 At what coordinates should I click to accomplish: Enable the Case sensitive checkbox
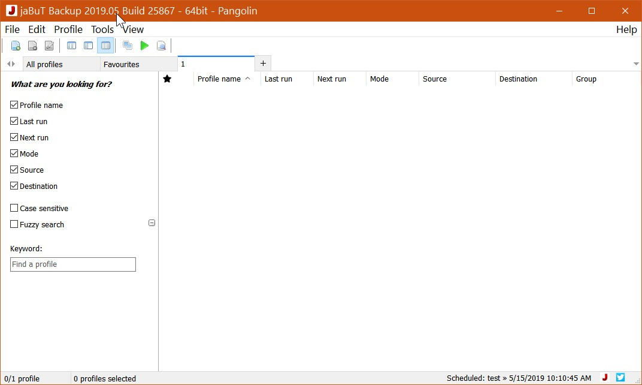[x=14, y=208]
